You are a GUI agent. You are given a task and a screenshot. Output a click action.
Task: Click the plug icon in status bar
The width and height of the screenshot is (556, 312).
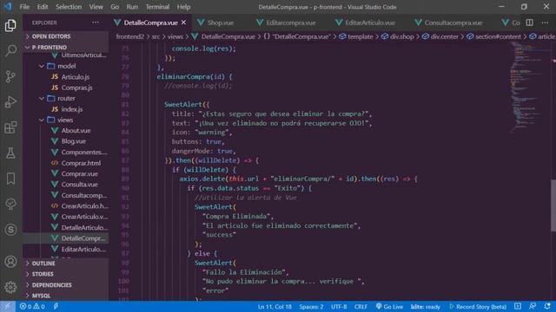click(56, 306)
